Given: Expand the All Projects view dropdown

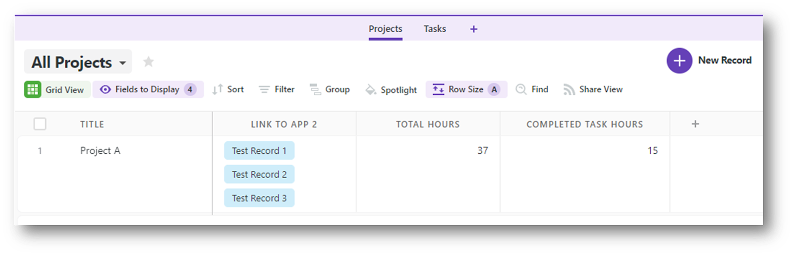Looking at the screenshot, I should click(122, 63).
